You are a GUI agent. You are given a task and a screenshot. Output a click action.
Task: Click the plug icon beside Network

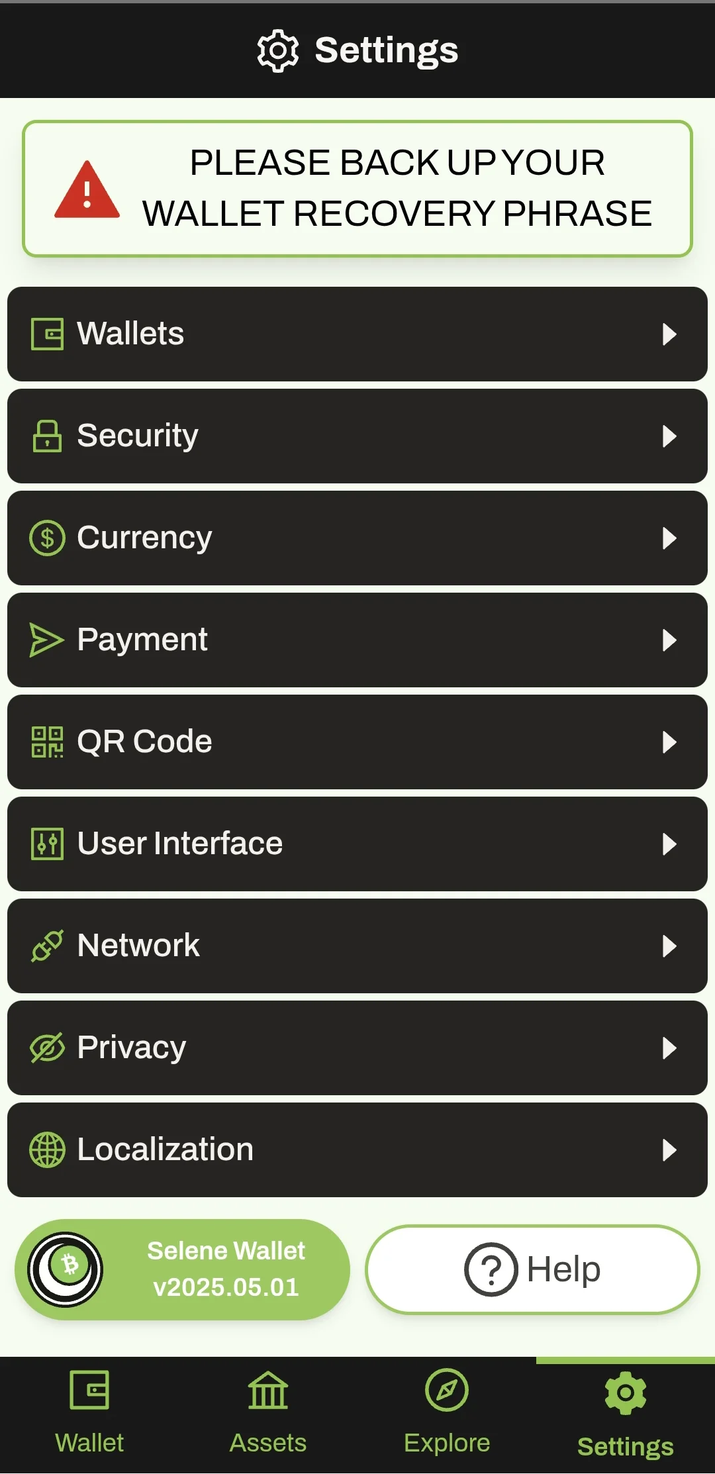click(x=47, y=946)
